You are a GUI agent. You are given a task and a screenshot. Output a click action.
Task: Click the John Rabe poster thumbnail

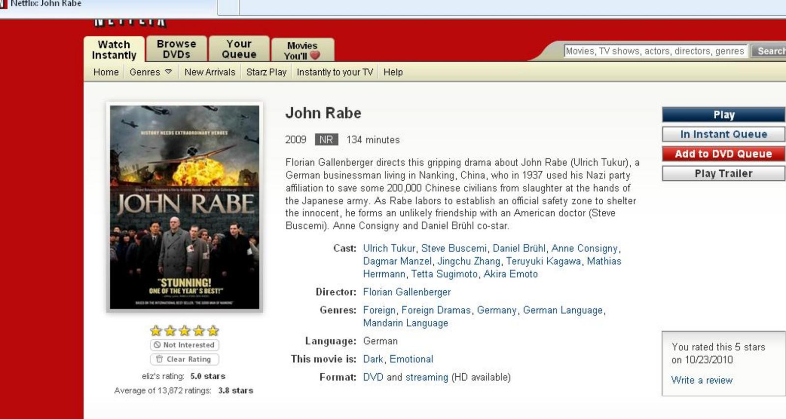(185, 207)
